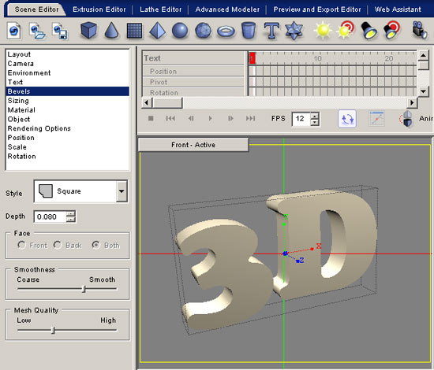Switch to the Scene Editor tab
The image size is (434, 370).
[x=36, y=9]
